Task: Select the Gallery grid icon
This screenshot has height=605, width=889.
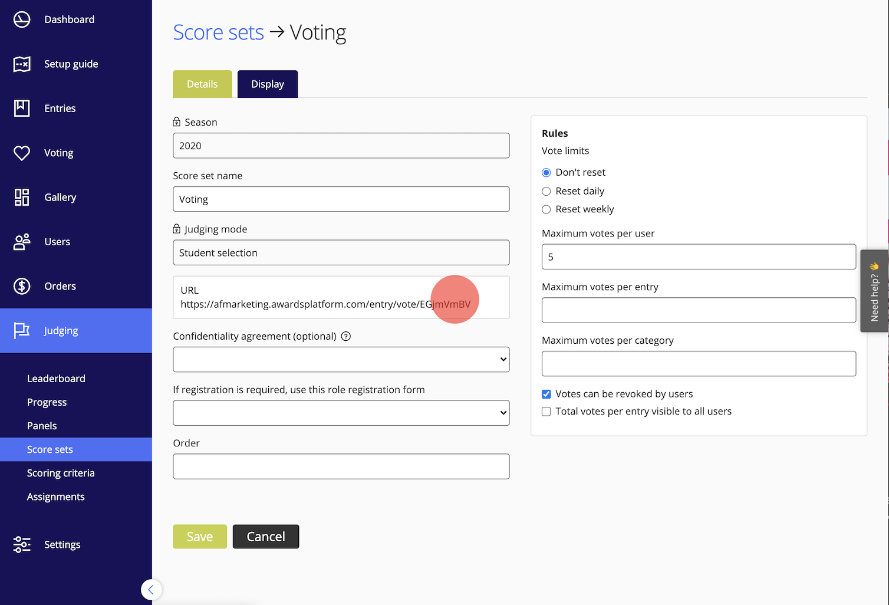Action: pyautogui.click(x=21, y=197)
